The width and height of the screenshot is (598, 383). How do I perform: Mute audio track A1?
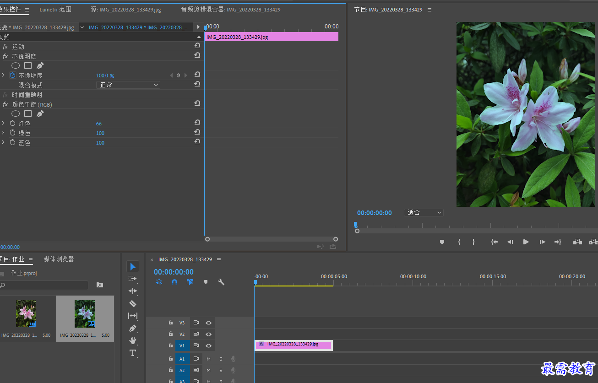pos(208,359)
